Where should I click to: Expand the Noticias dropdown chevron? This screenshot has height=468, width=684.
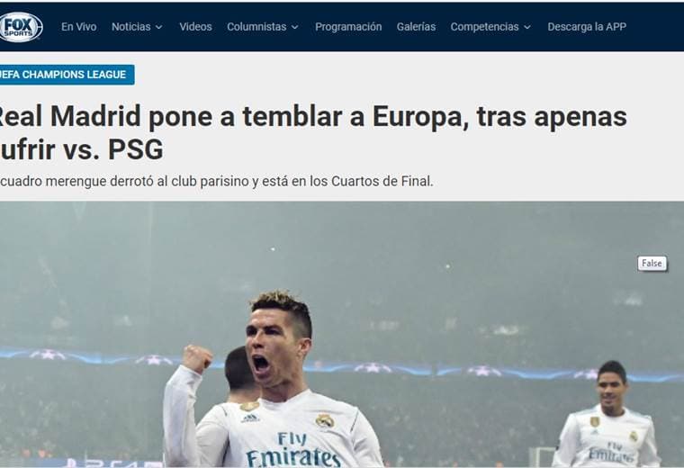point(159,27)
